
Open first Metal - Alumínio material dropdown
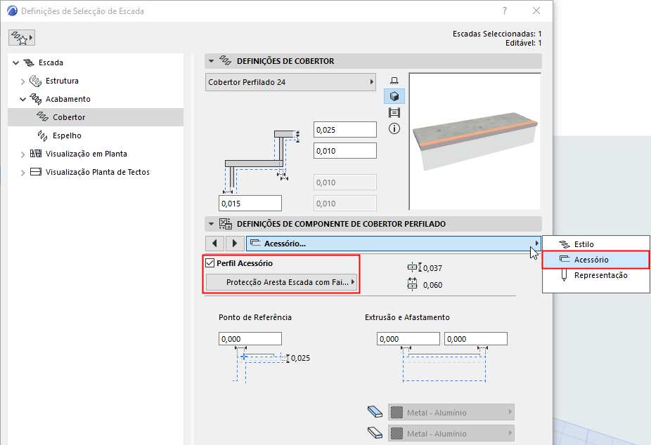tap(451, 412)
